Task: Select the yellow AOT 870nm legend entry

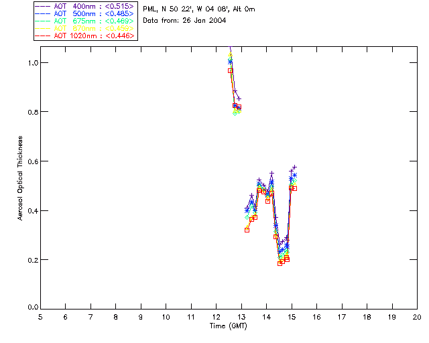Action: (x=85, y=28)
